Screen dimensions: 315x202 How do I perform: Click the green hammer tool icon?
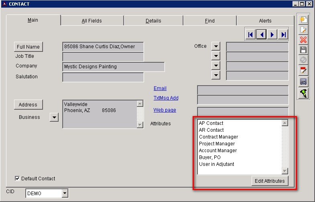coord(304,93)
